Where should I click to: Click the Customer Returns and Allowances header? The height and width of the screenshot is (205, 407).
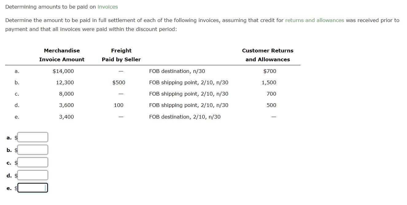(267, 55)
